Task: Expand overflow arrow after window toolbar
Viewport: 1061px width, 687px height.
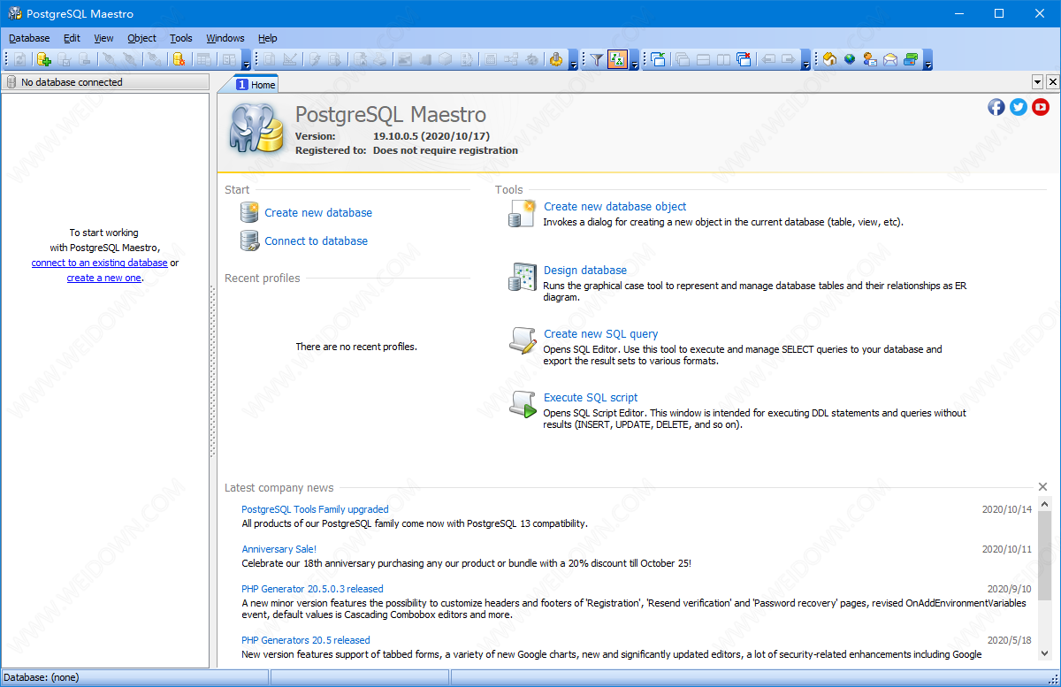Action: point(805,60)
